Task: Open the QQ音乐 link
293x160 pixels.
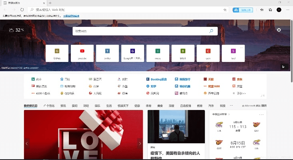Action: pyautogui.click(x=67, y=93)
